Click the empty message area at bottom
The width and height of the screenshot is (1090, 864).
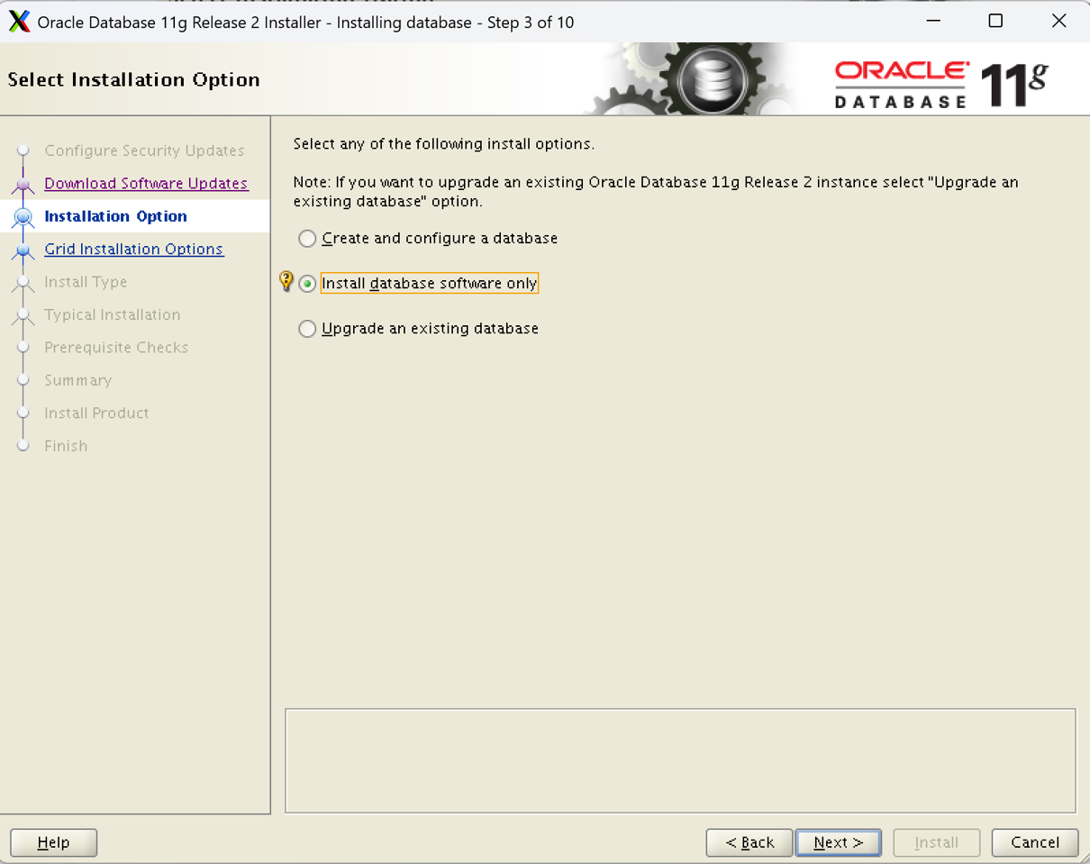tap(680, 760)
